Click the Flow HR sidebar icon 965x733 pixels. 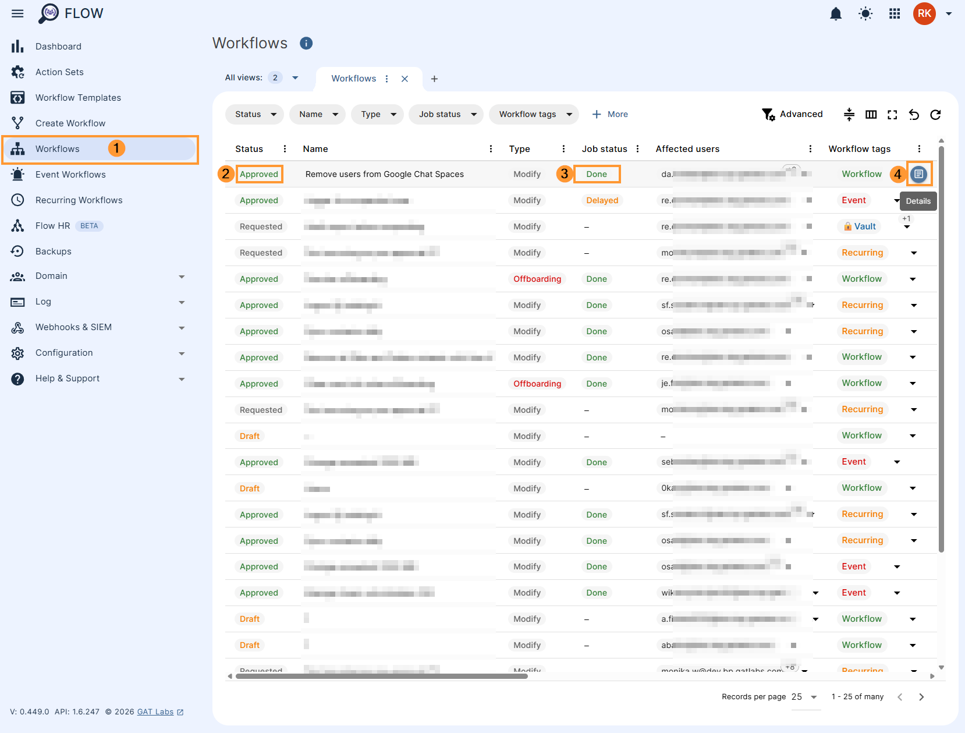18,226
